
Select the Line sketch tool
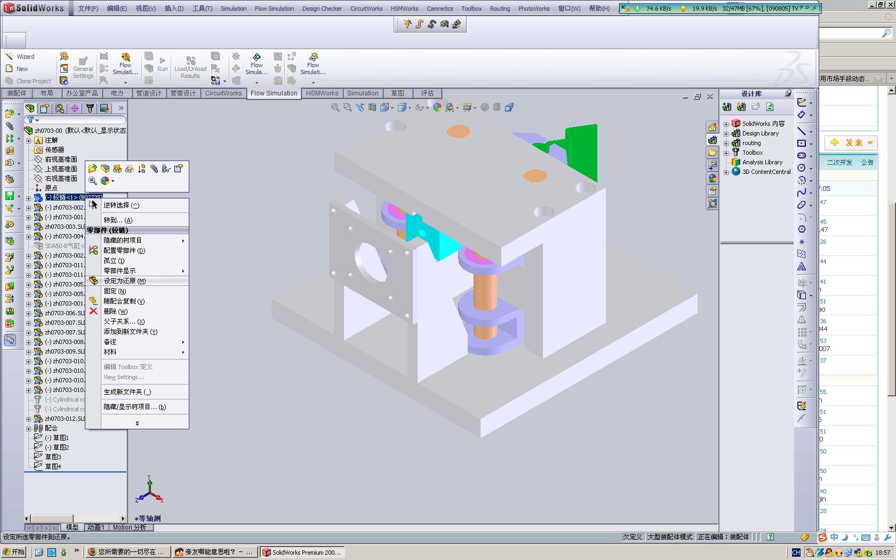(802, 131)
